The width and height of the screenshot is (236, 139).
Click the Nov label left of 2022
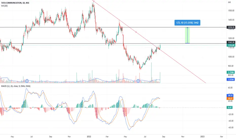click(x=69, y=136)
